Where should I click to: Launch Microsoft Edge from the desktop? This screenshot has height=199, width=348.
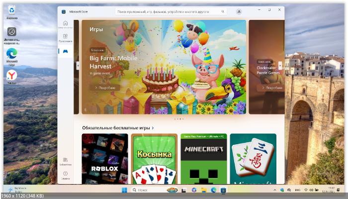pyautogui.click(x=11, y=54)
